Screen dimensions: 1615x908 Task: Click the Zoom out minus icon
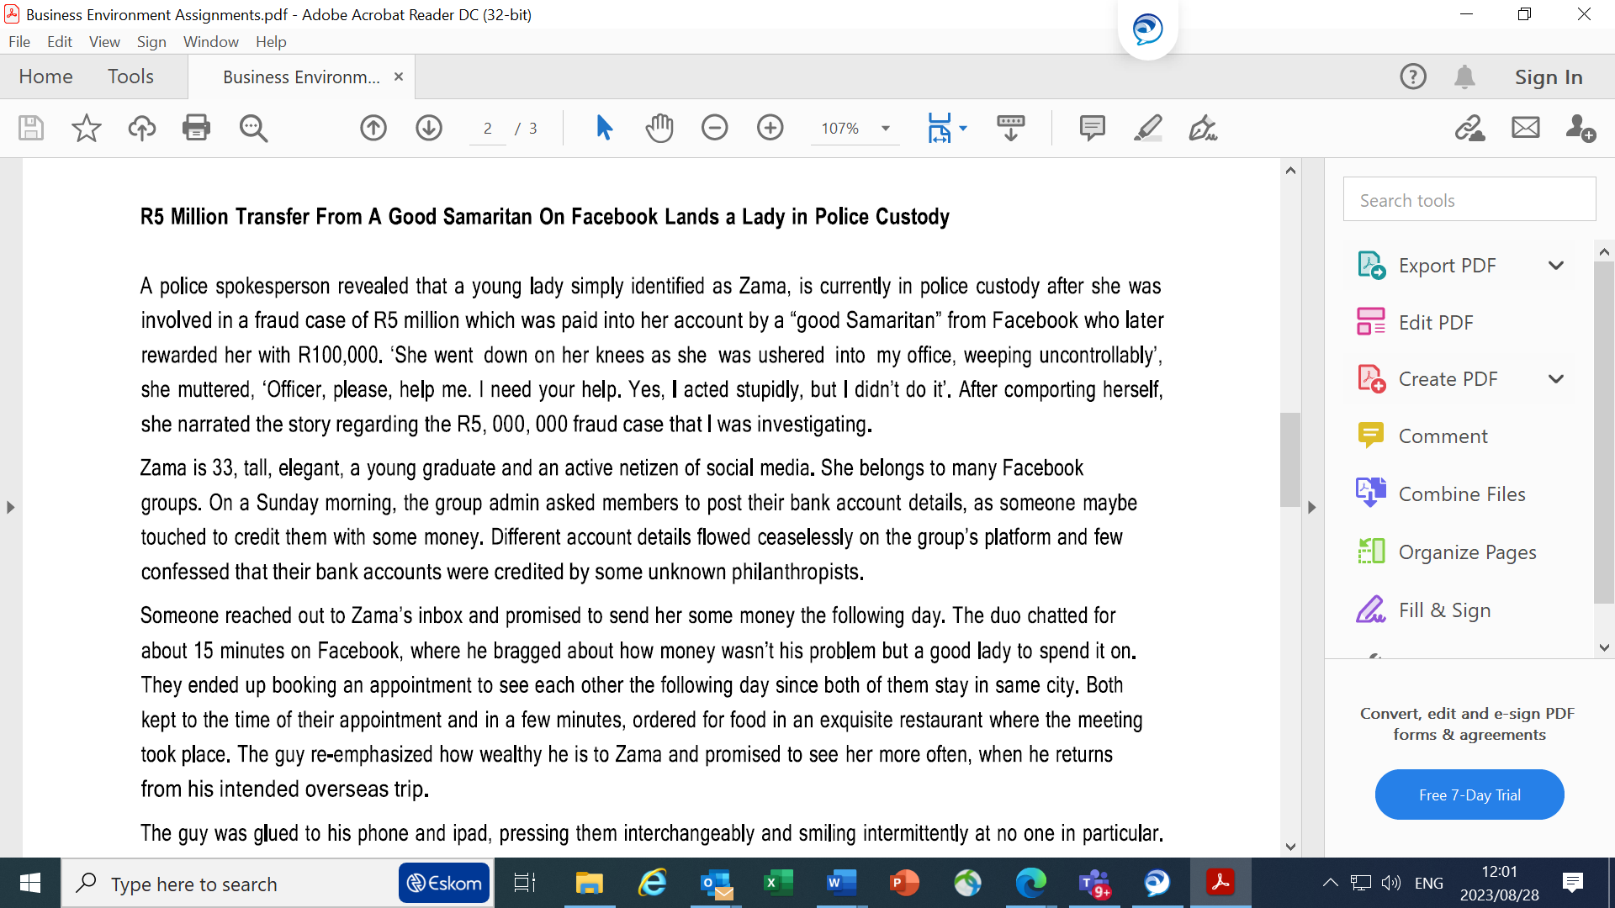point(714,128)
